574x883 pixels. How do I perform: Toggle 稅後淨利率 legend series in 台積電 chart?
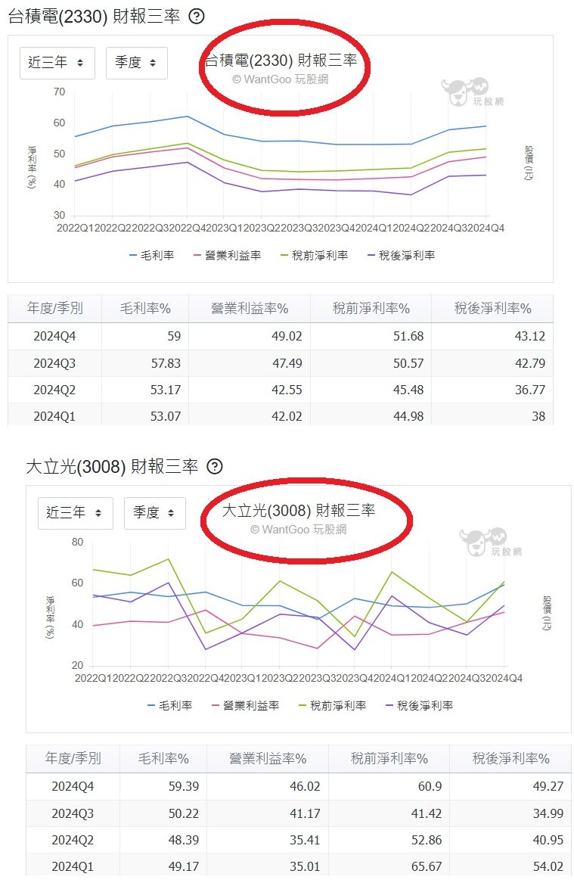point(402,255)
